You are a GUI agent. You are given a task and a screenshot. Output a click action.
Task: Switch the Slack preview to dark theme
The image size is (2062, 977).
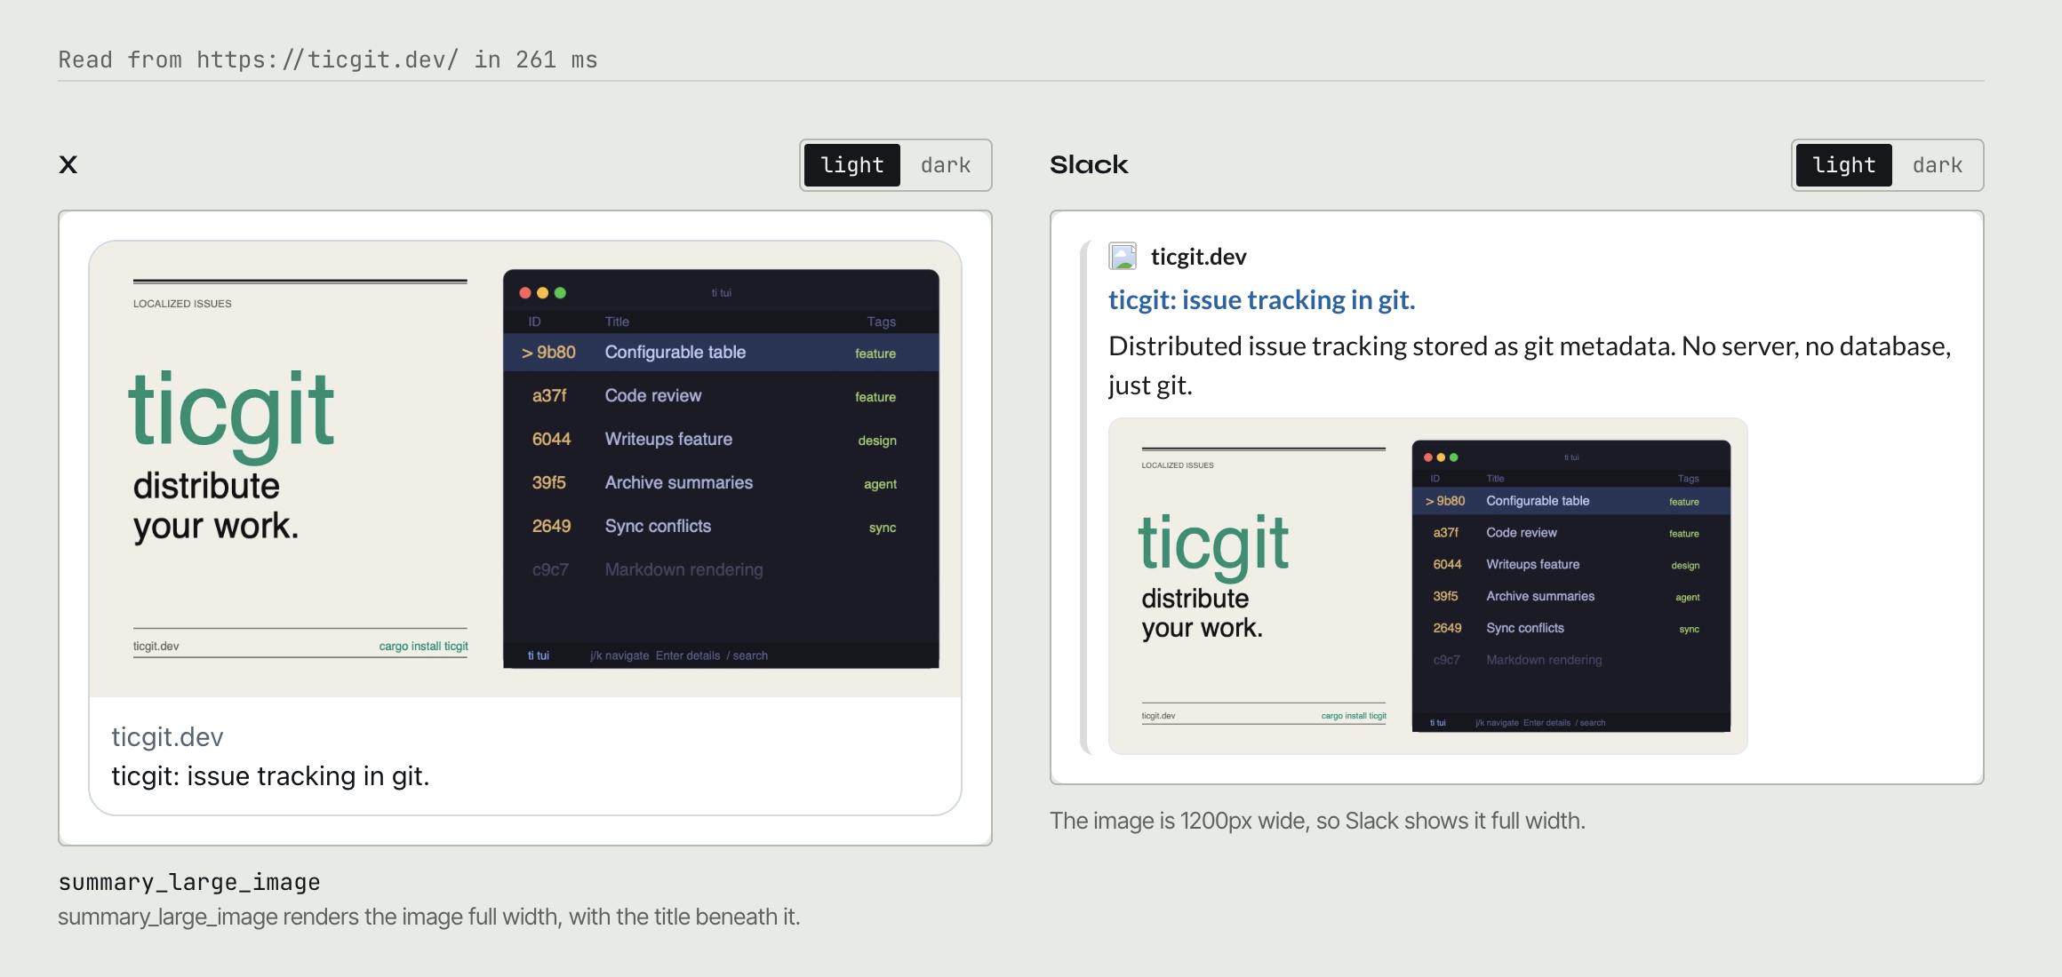click(1937, 165)
